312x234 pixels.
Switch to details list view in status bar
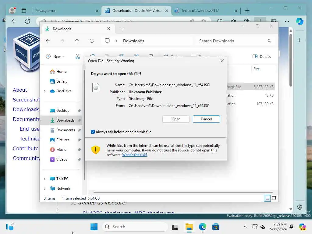tap(267, 198)
